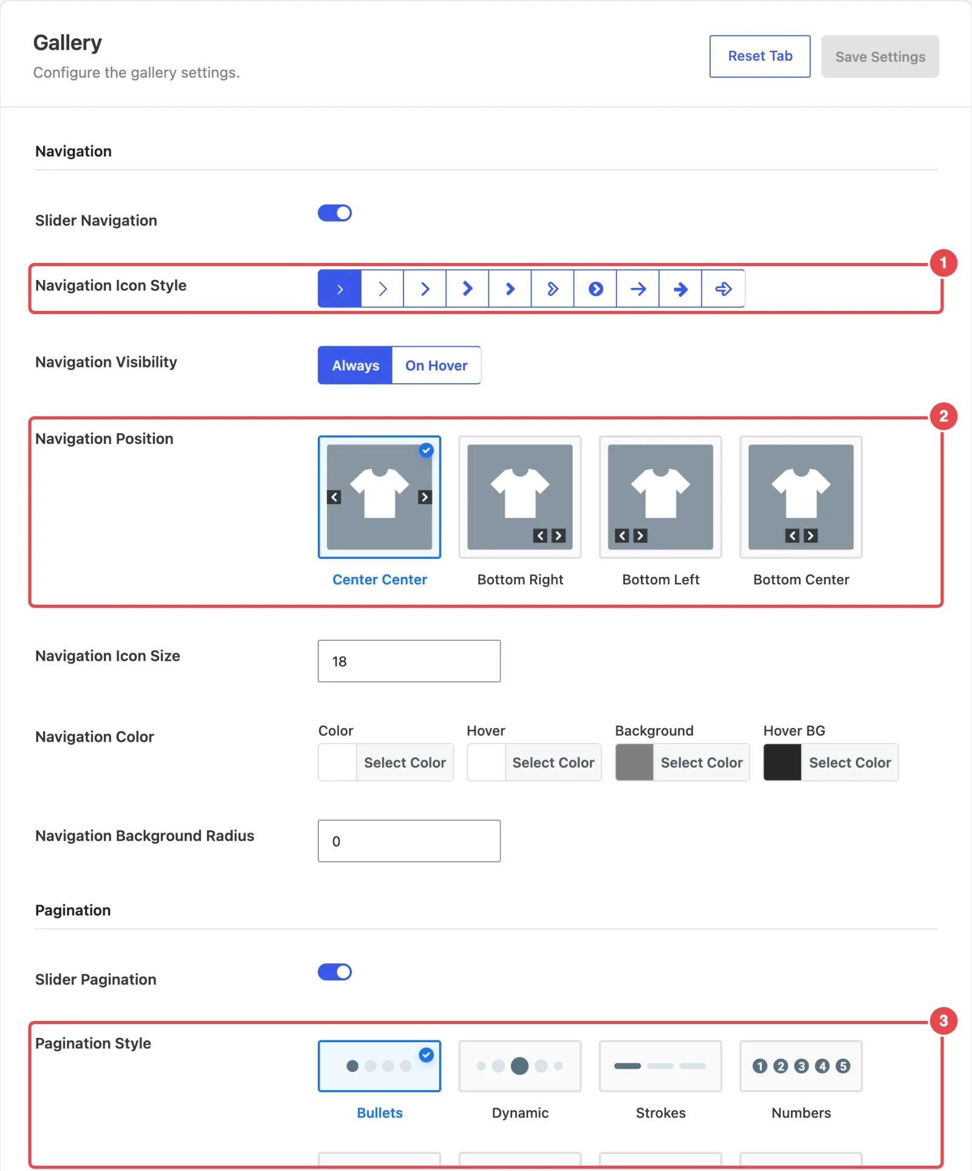Toggle the Slider Pagination switch

point(335,972)
